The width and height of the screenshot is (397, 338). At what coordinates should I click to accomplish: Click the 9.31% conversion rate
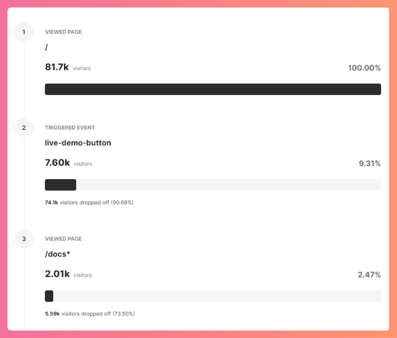click(x=369, y=163)
